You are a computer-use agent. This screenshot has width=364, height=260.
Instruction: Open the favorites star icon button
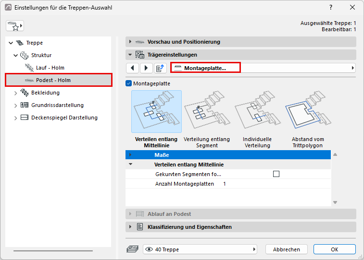pyautogui.click(x=15, y=26)
